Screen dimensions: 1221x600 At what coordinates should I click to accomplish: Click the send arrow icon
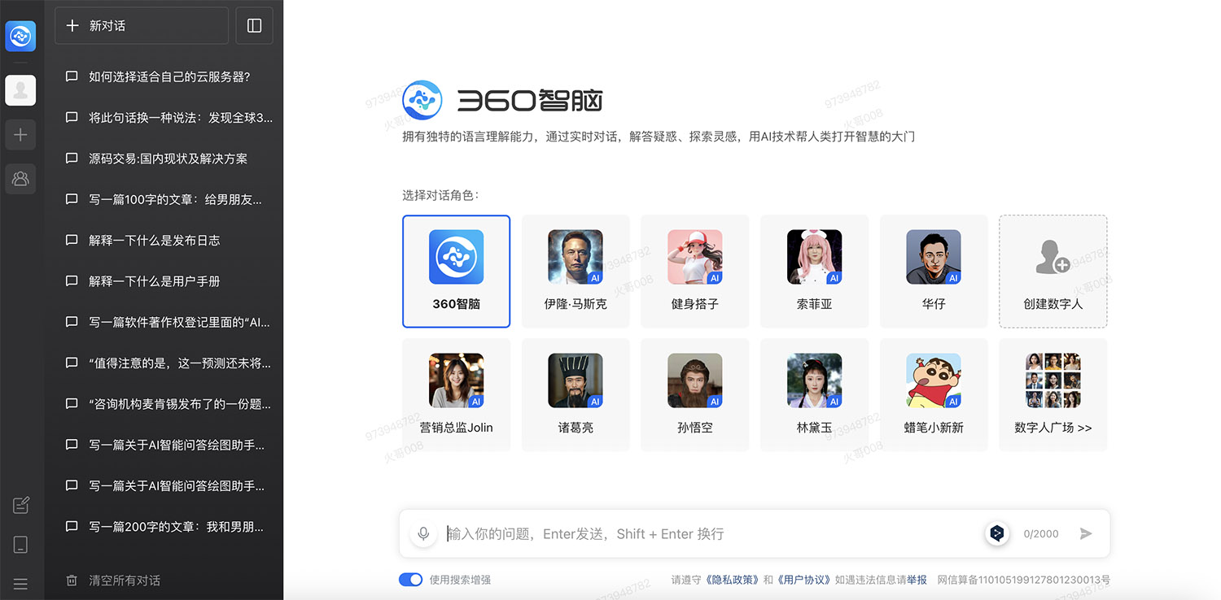[x=1086, y=533]
